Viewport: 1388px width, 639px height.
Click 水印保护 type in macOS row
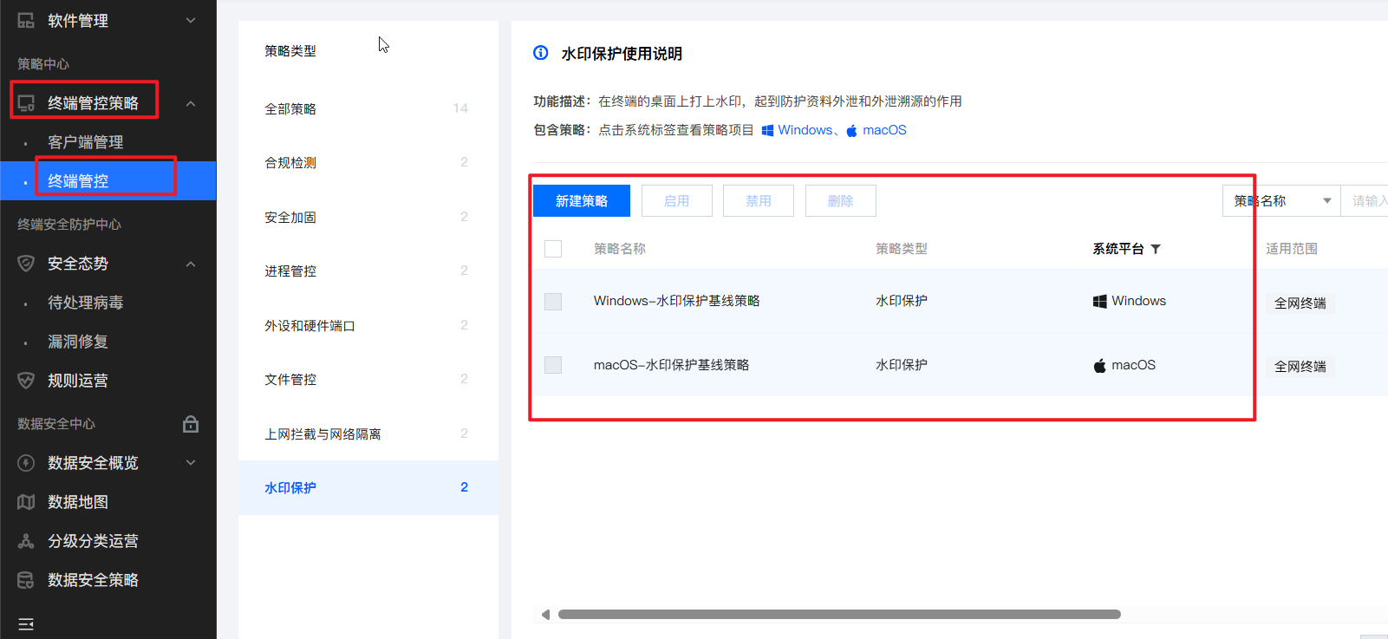click(x=902, y=365)
